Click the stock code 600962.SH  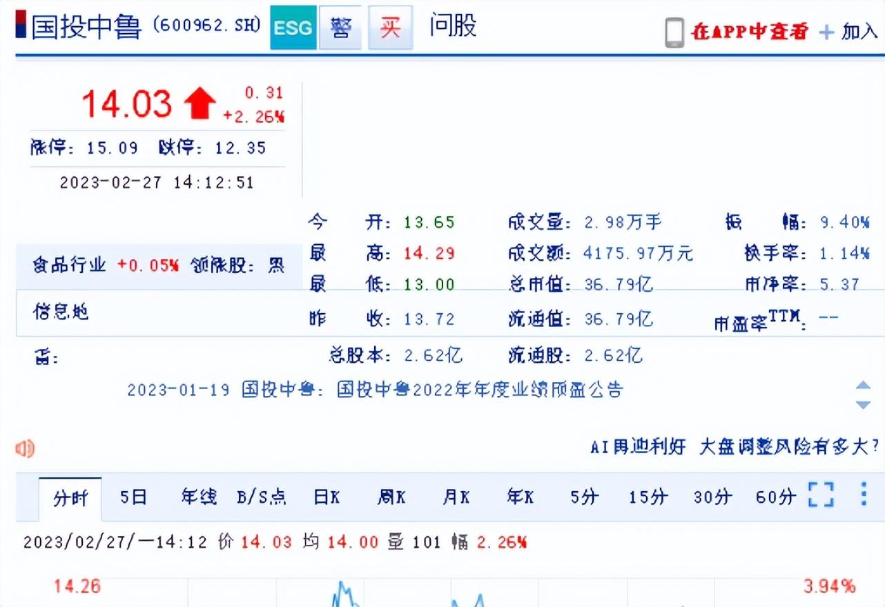(207, 26)
